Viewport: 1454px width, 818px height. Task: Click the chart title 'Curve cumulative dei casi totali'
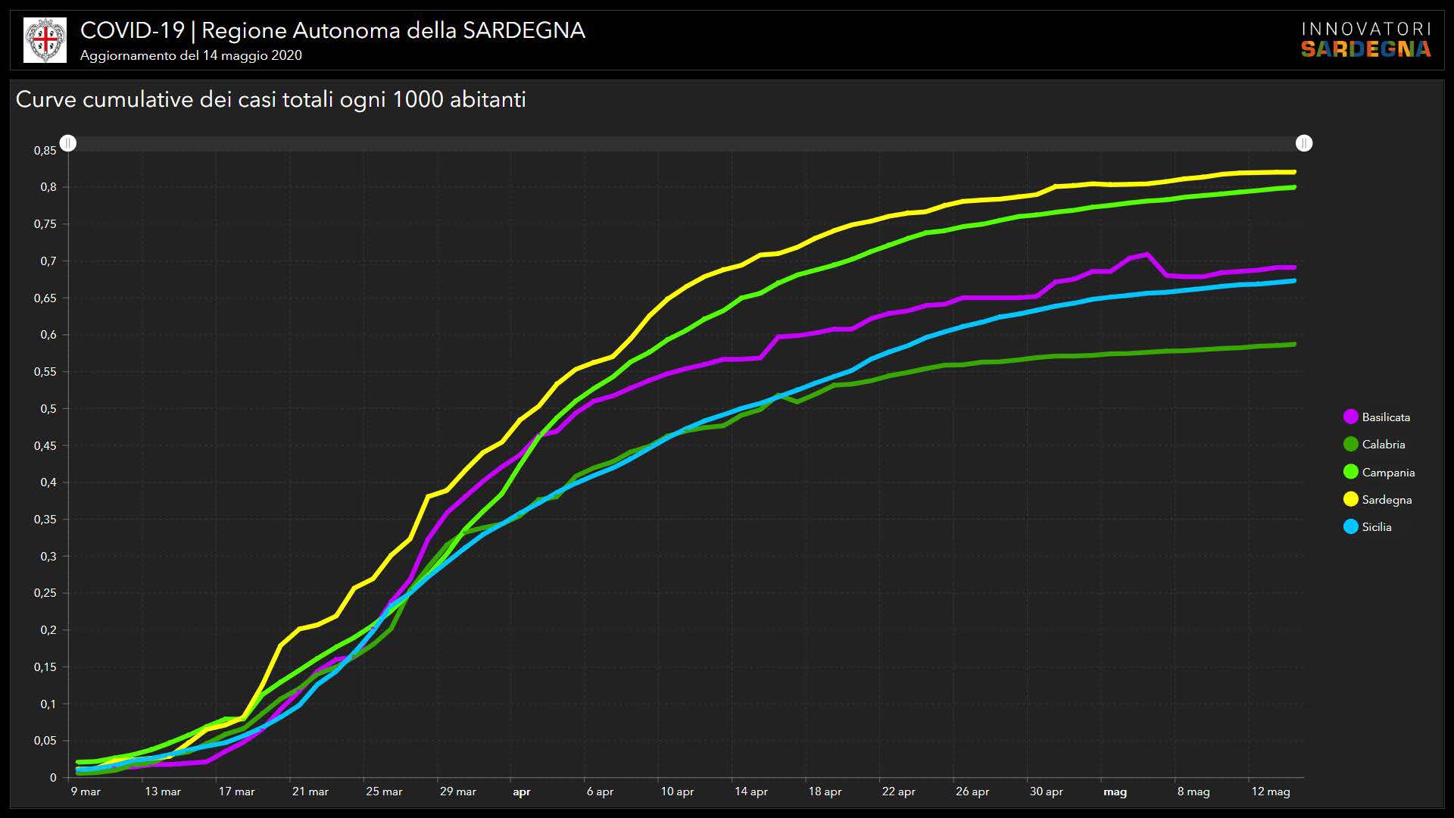(270, 100)
